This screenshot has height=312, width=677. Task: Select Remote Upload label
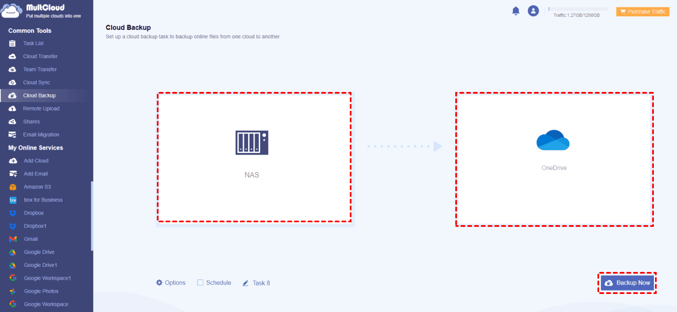(41, 108)
